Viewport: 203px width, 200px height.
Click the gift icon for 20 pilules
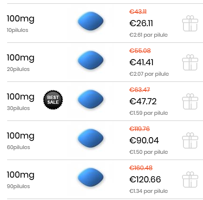click(190, 62)
